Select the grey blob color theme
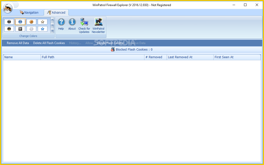Viewport: 264px width, 165px height. point(31,29)
